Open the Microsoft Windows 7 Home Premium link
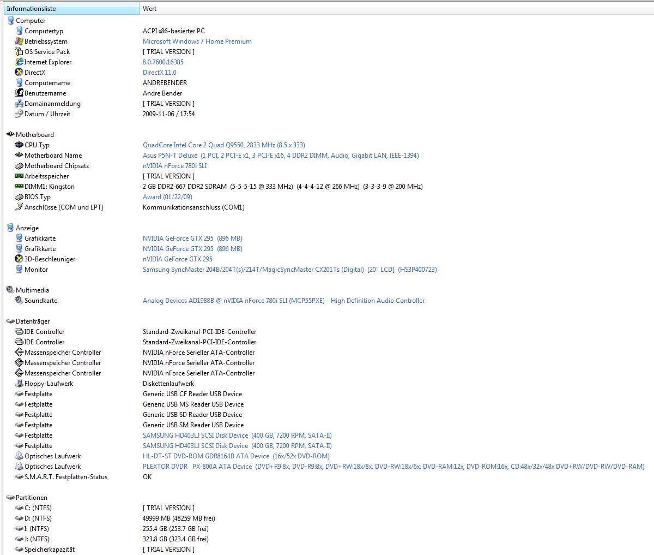654x555 pixels. 197,41
